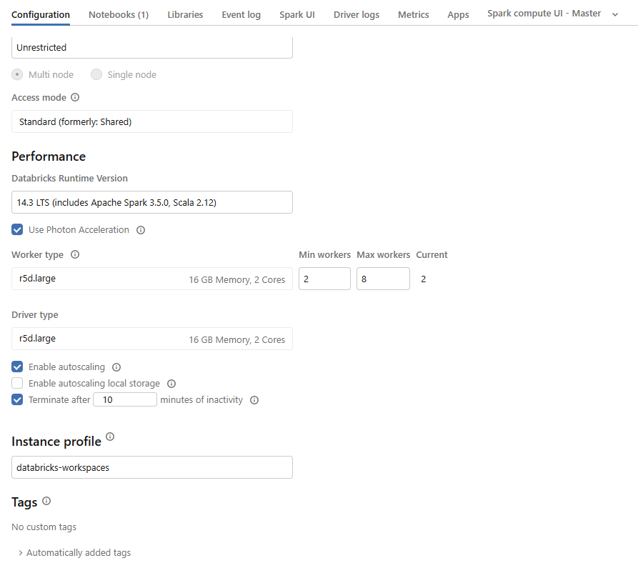Uncheck Use Photon Acceleration checkbox
The height and width of the screenshot is (573, 638).
pyautogui.click(x=17, y=230)
